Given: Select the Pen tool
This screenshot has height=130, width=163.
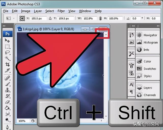Looking at the screenshot, I should pyautogui.click(x=7, y=127).
